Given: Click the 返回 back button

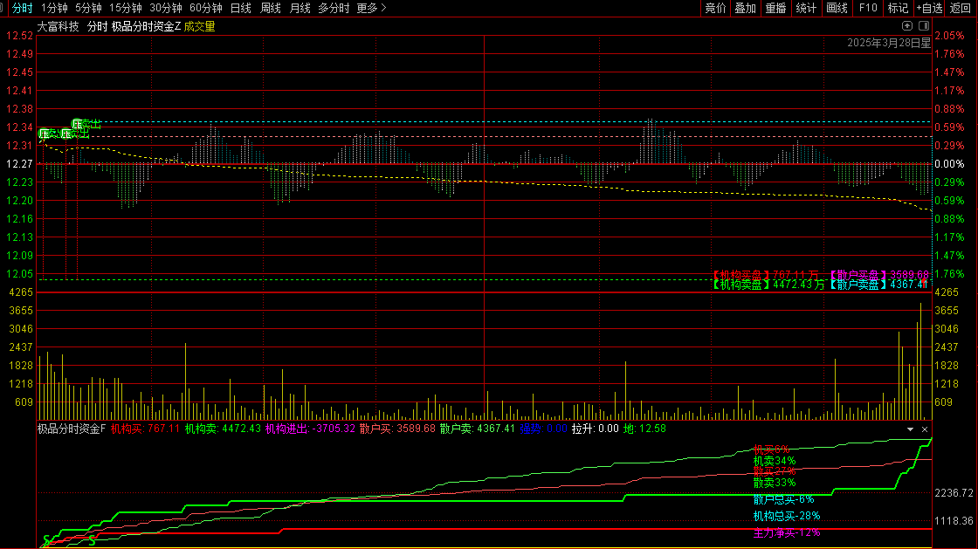Looking at the screenshot, I should (961, 8).
